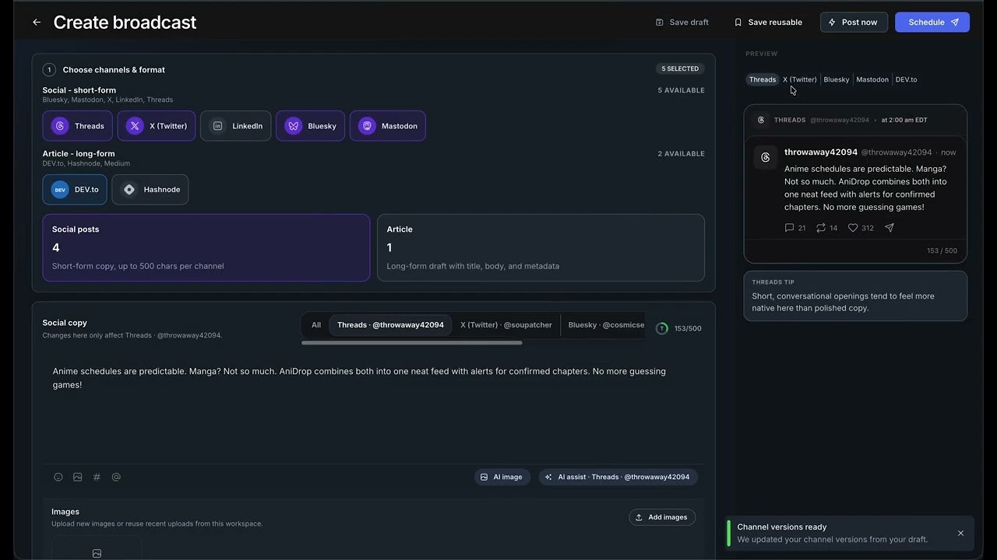This screenshot has width=997, height=560.
Task: Click the "Article - long-form" heading
Action: (79, 154)
